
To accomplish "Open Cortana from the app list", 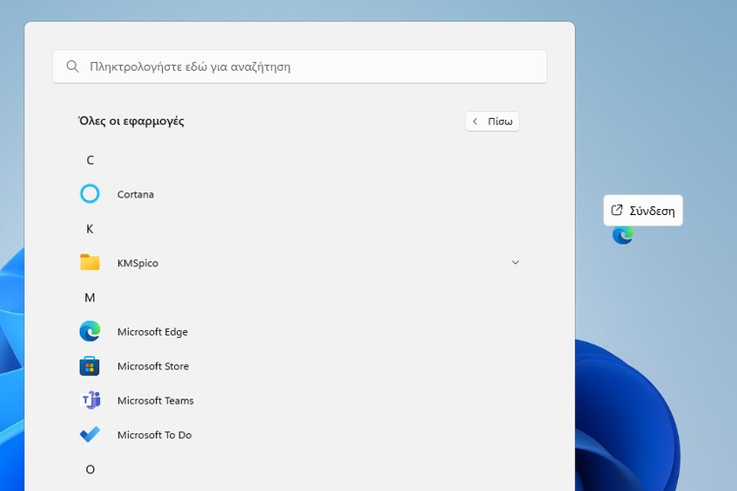I will tap(299, 194).
